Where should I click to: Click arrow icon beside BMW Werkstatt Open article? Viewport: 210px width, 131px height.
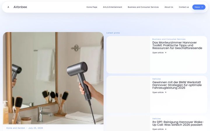(166, 92)
